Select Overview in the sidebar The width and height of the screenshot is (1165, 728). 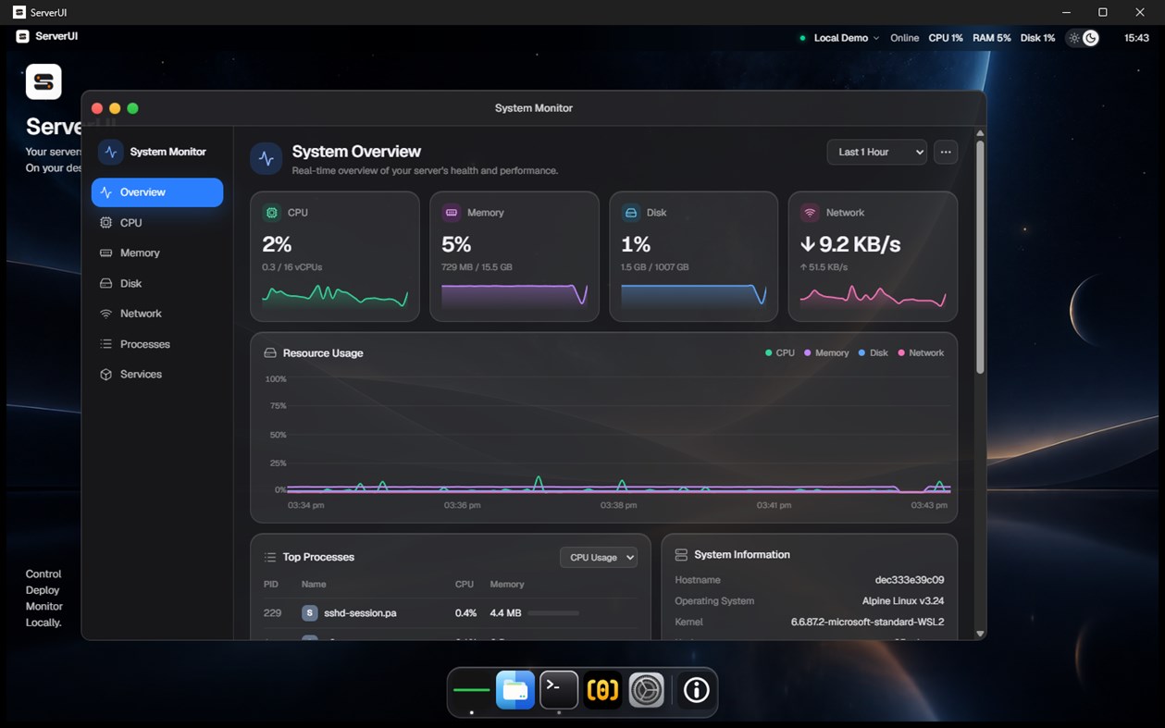click(x=157, y=192)
